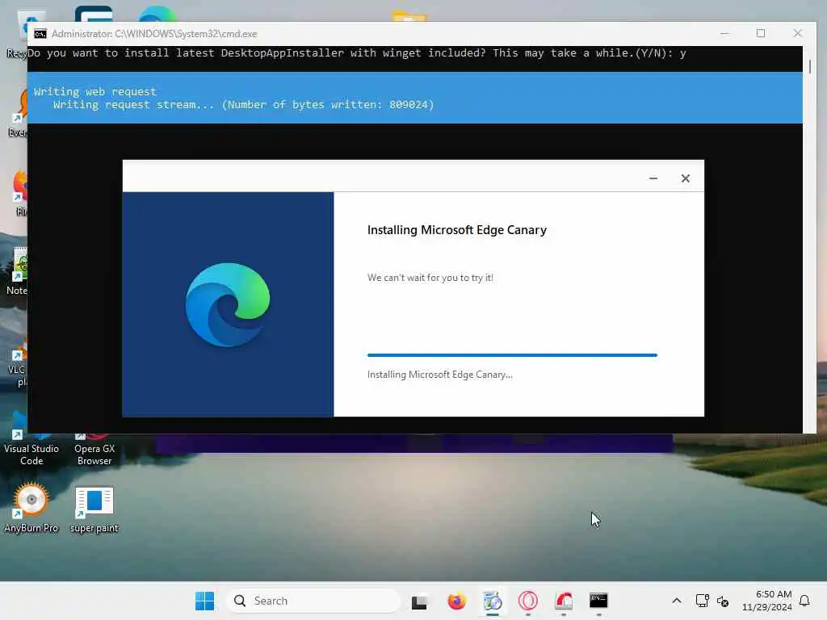Screen dimensions: 827x620
Task: Open the Opera GX Browser shortcut
Action: point(94,449)
